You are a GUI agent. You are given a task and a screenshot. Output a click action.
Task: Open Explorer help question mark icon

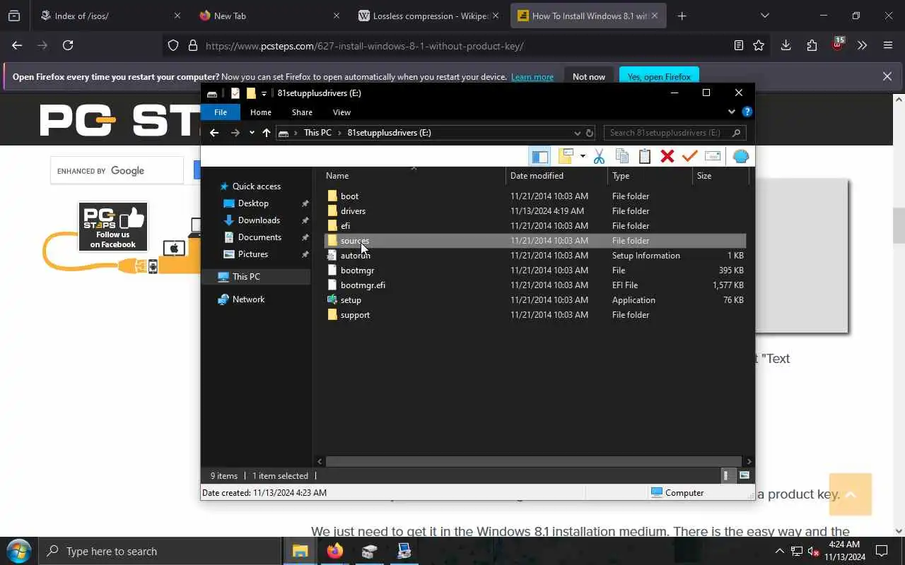coord(747,112)
